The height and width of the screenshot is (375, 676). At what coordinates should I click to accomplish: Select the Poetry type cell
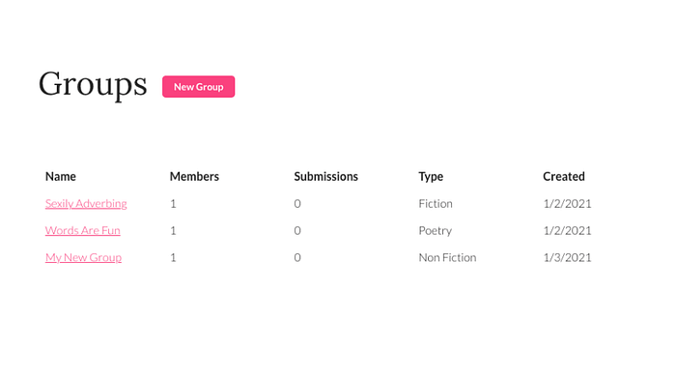pyautogui.click(x=435, y=231)
